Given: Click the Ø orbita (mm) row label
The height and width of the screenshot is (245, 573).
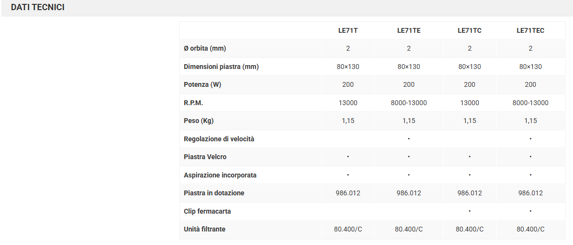Looking at the screenshot, I should click(205, 48).
